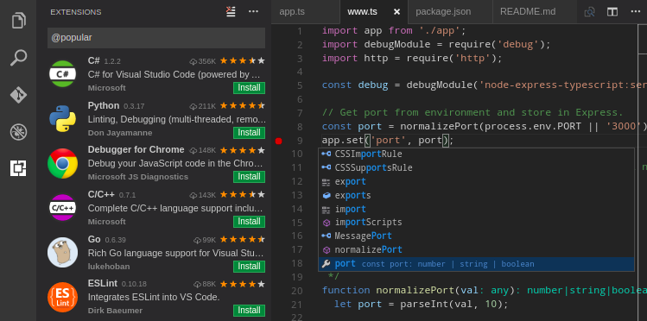Click the comment on line 7

click(x=473, y=112)
